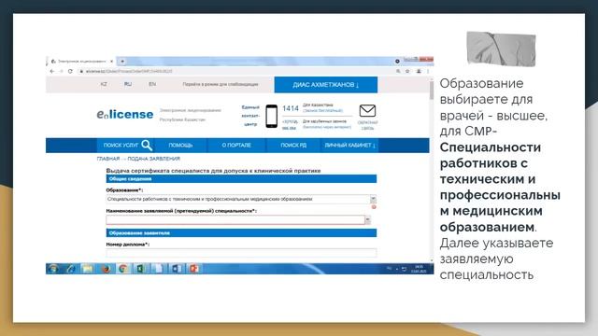Open the visually impaired mode link
The image size is (598, 336).
[x=221, y=84]
